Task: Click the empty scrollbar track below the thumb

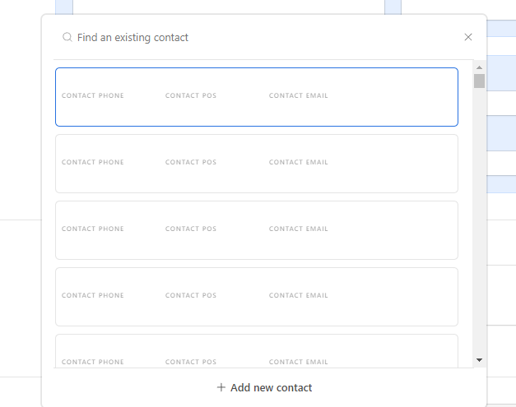Action: click(x=479, y=222)
